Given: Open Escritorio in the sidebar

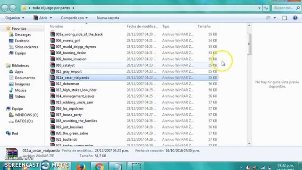Looking at the screenshot, I should [x=22, y=41].
